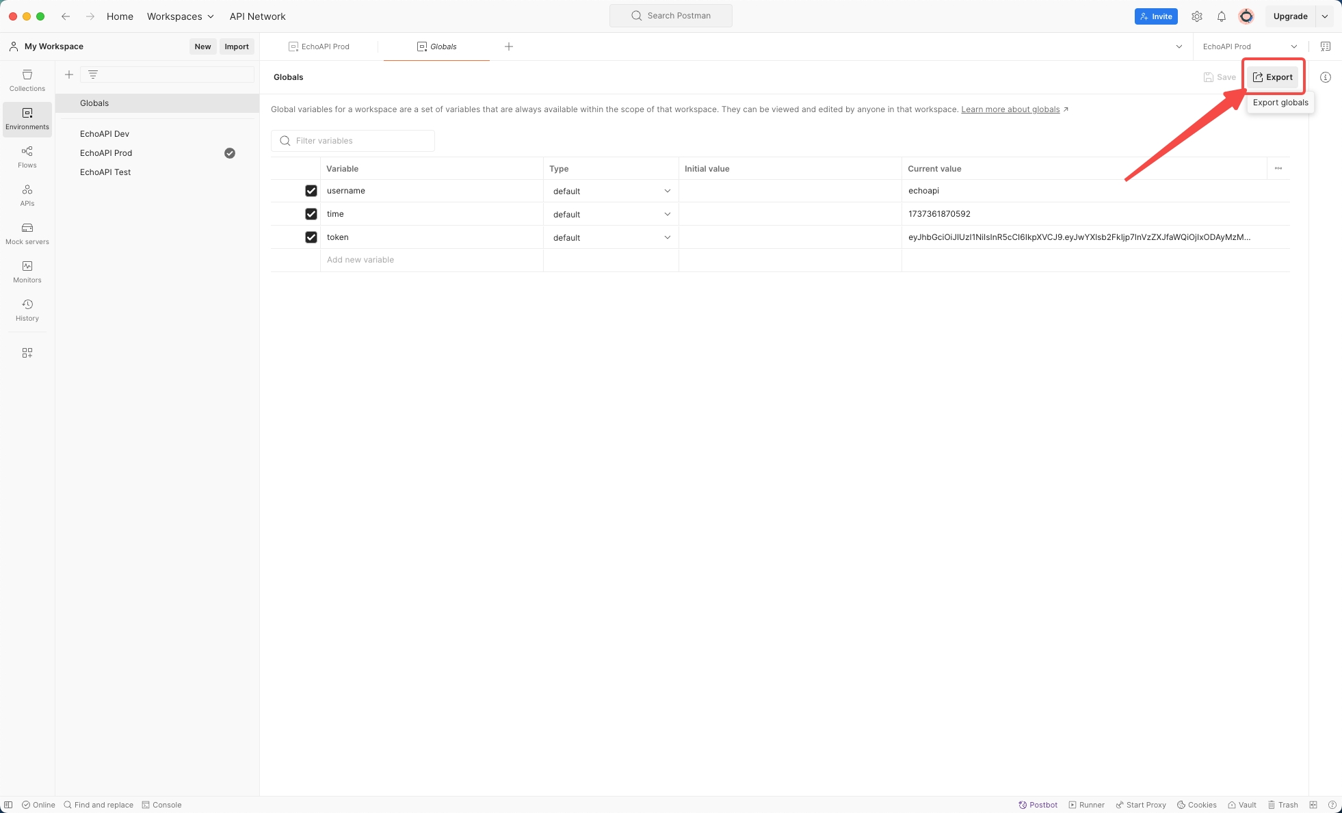Expand the Workspaces dropdown menu

(181, 16)
